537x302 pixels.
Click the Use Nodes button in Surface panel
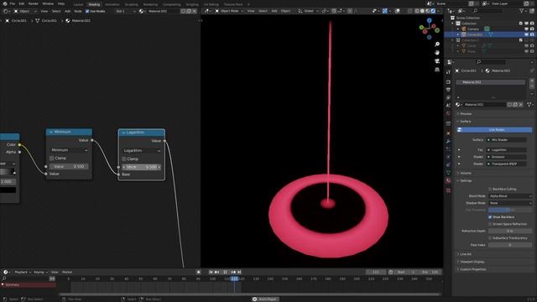tap(494, 130)
